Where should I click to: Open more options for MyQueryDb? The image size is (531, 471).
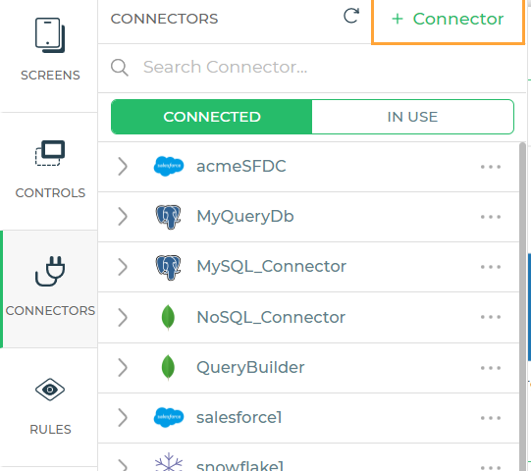click(491, 217)
